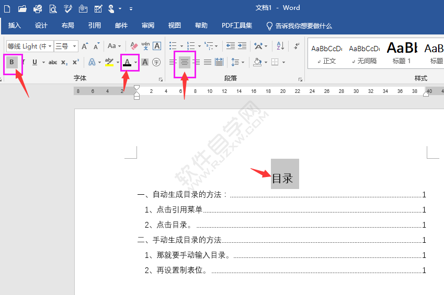Image resolution: width=444 pixels, height=295 pixels.
Task: Open font color dropdown arrow
Action: click(136, 62)
